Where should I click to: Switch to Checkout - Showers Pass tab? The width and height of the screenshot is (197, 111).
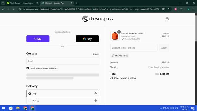54,3
